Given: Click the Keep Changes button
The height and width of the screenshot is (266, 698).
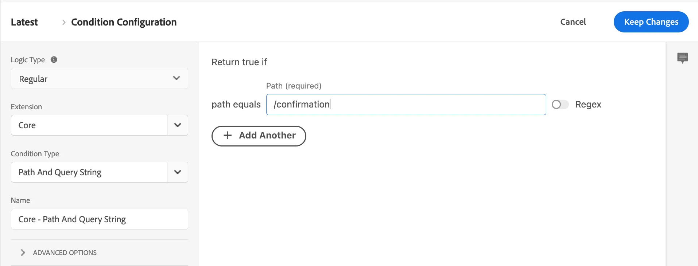Looking at the screenshot, I should [x=651, y=22].
